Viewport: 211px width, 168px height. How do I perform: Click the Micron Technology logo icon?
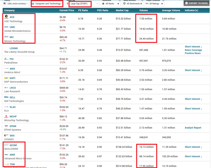6,37
